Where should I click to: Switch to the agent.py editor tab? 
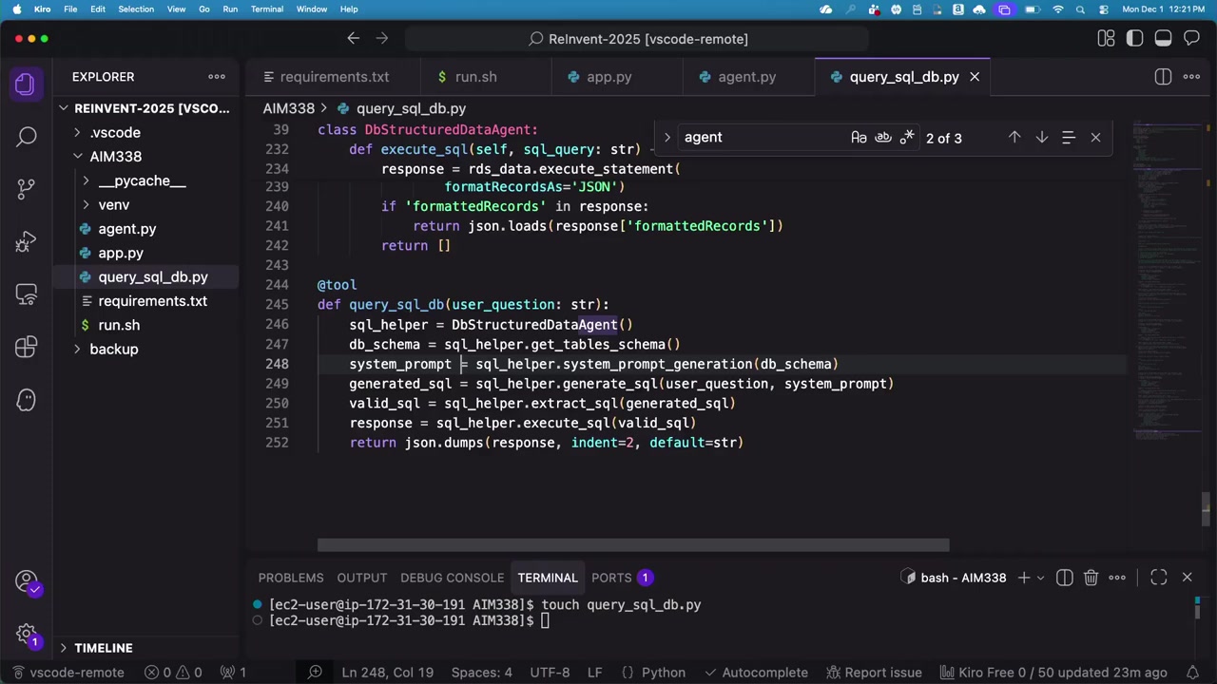[x=746, y=77]
